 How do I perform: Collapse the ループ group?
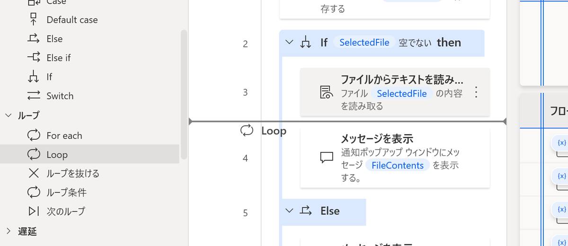9,115
